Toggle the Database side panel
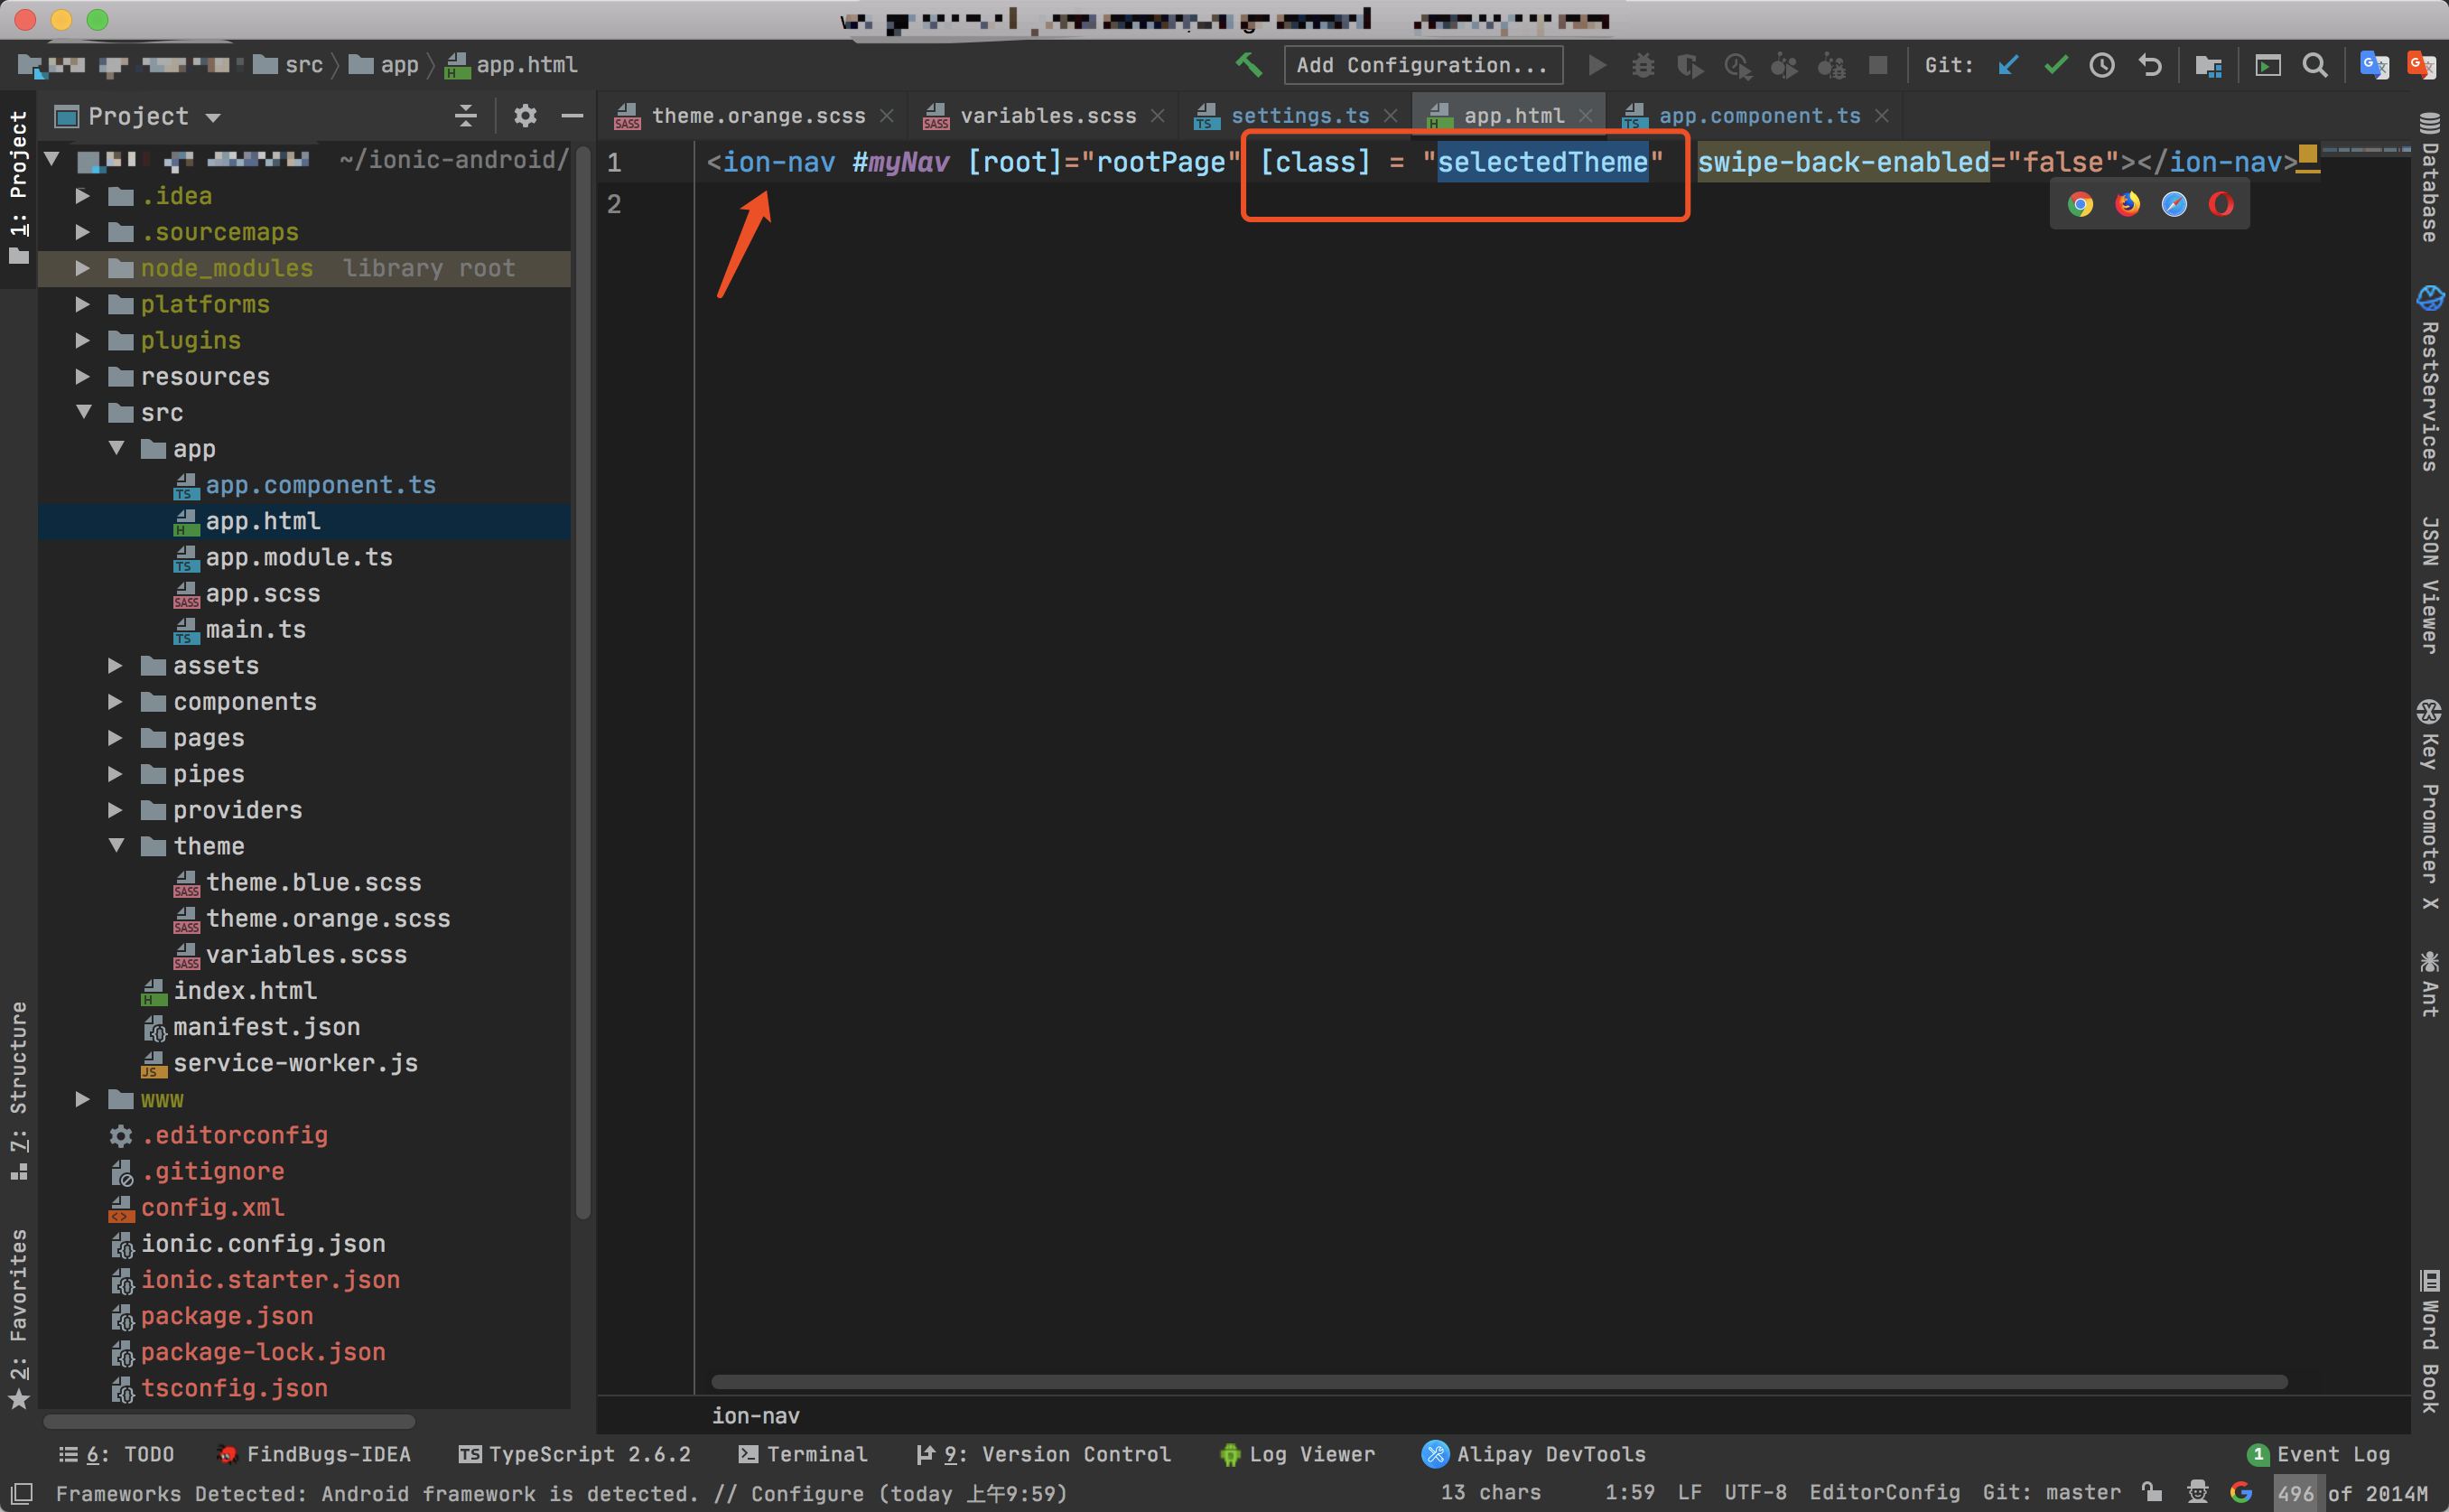The image size is (2449, 1512). tap(2430, 178)
